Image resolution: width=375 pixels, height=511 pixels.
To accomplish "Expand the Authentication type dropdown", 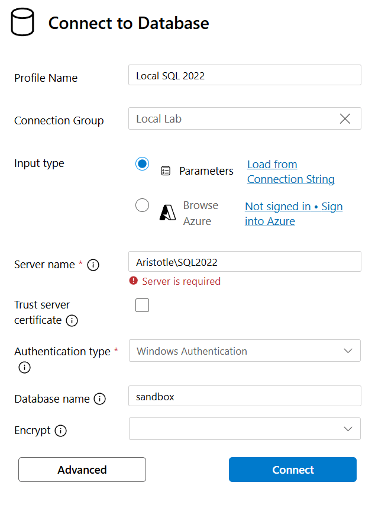I will click(x=244, y=351).
